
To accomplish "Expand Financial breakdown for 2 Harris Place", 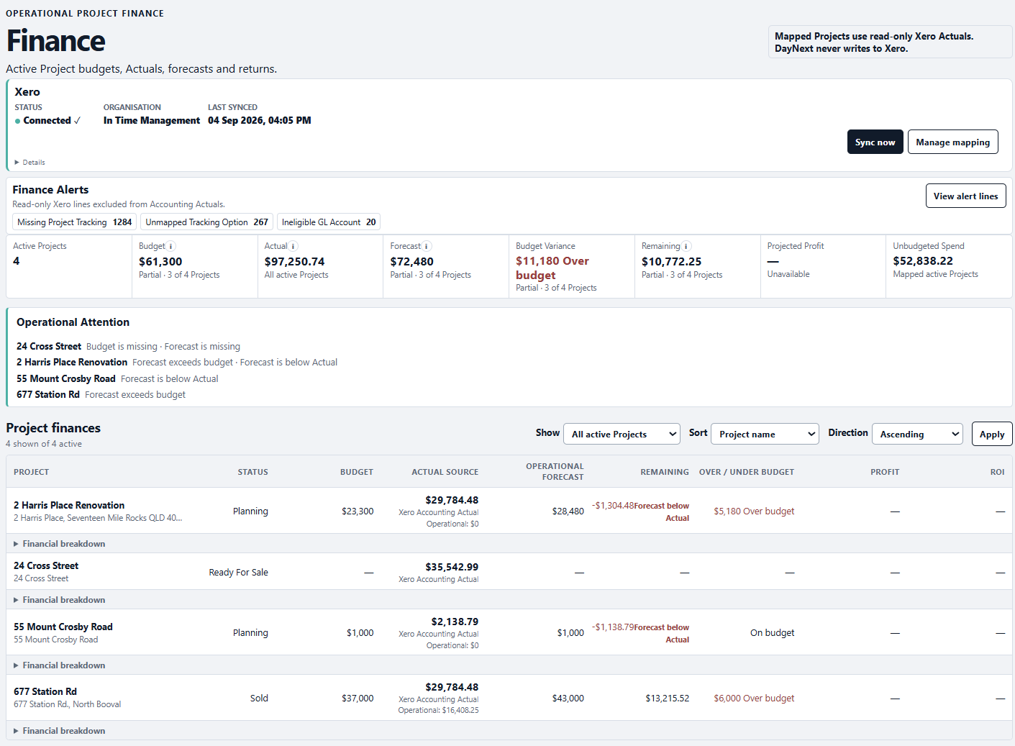I will (60, 544).
